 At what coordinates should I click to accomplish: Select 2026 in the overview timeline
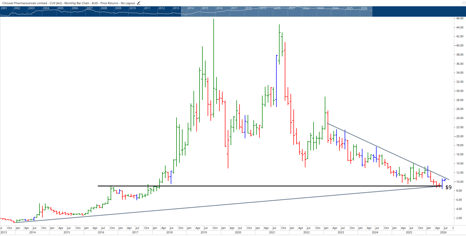pos(364,8)
